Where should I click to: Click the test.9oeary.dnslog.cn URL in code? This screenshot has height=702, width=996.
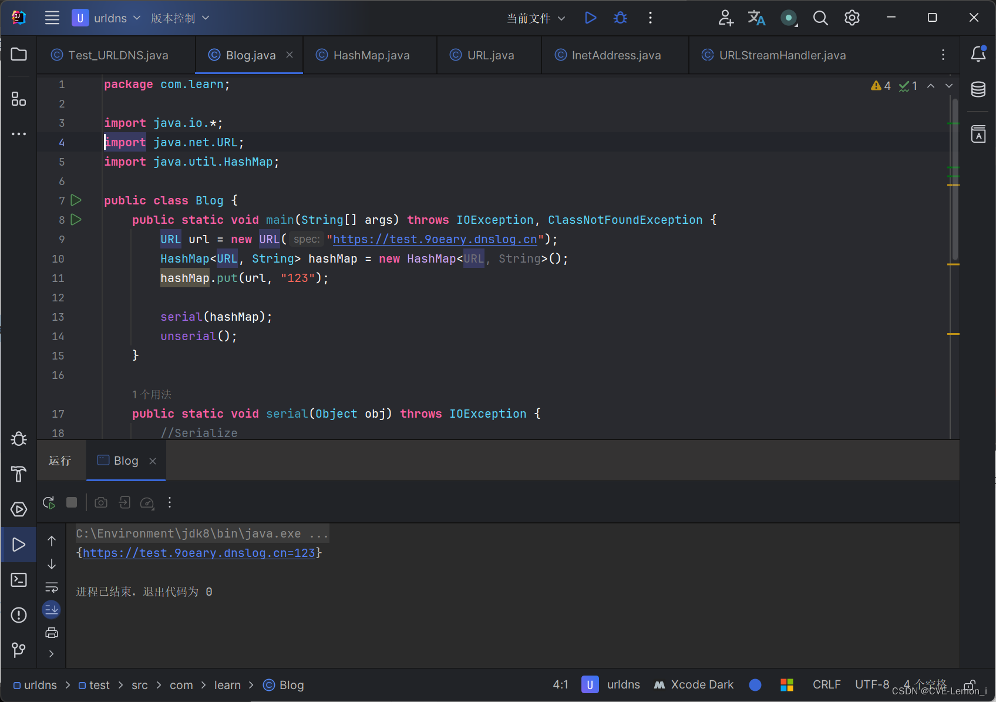click(435, 239)
